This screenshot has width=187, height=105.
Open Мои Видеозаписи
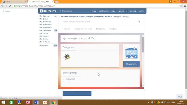tap(46, 24)
